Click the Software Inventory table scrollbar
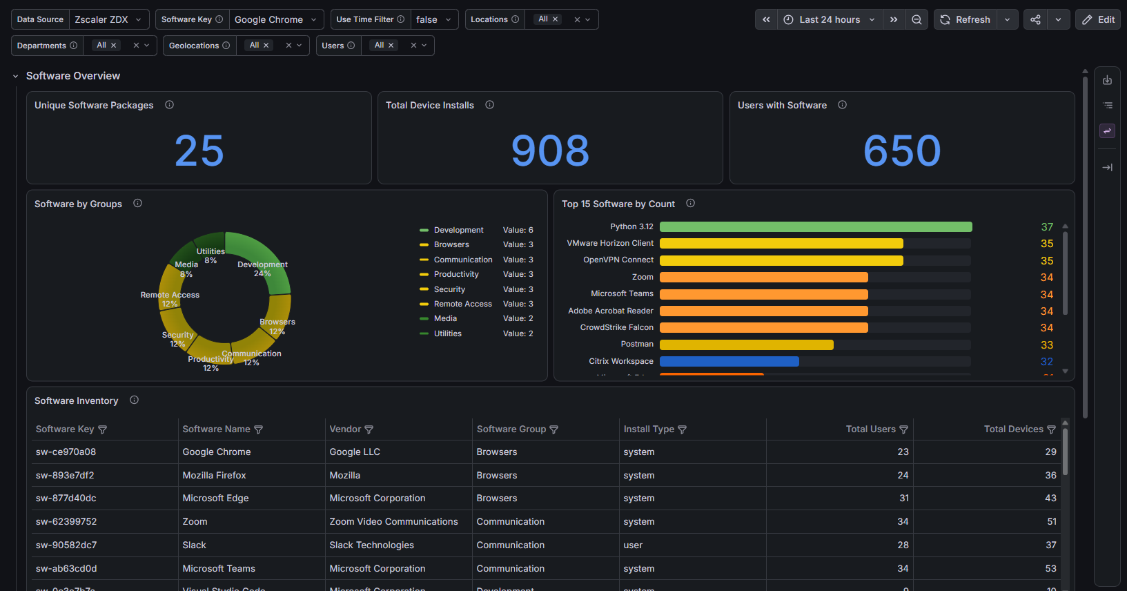 coord(1065,452)
